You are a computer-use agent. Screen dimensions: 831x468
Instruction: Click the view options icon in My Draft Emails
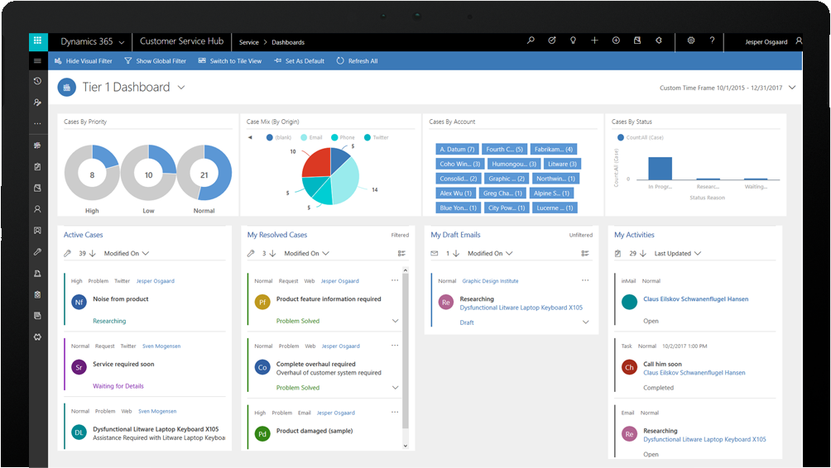tap(585, 254)
